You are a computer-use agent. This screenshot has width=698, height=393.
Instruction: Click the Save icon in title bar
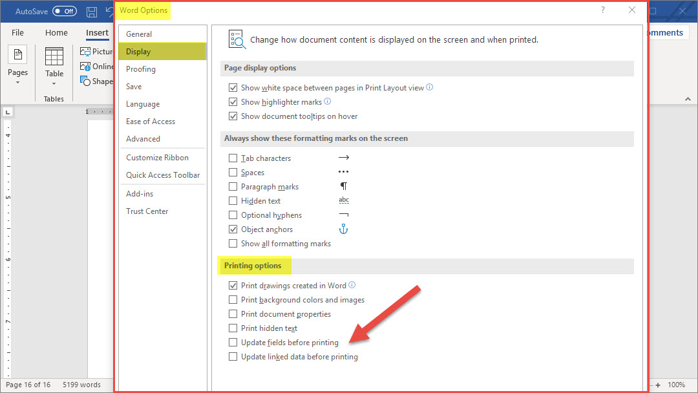[x=92, y=12]
